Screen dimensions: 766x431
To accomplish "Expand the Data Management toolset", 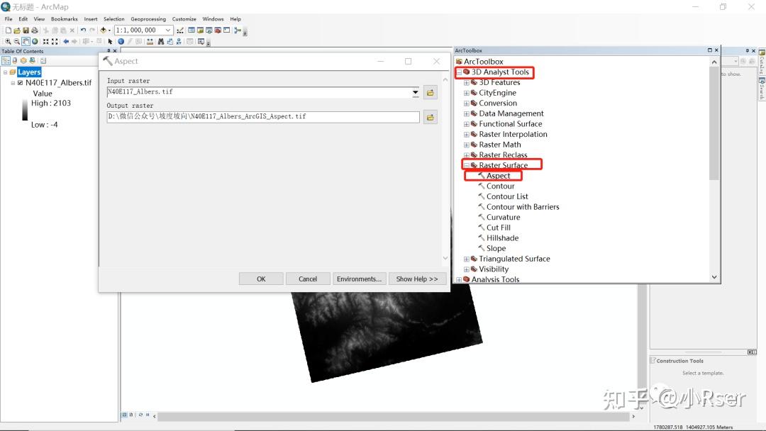I will pyautogui.click(x=467, y=113).
